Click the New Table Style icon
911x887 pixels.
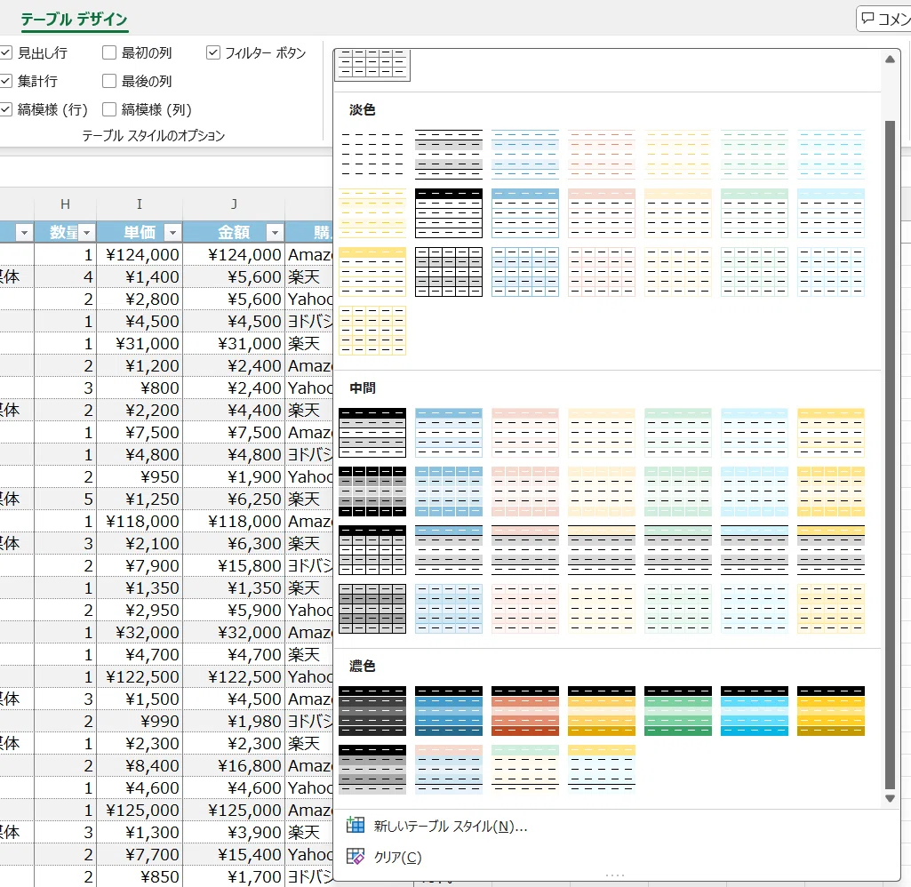355,825
